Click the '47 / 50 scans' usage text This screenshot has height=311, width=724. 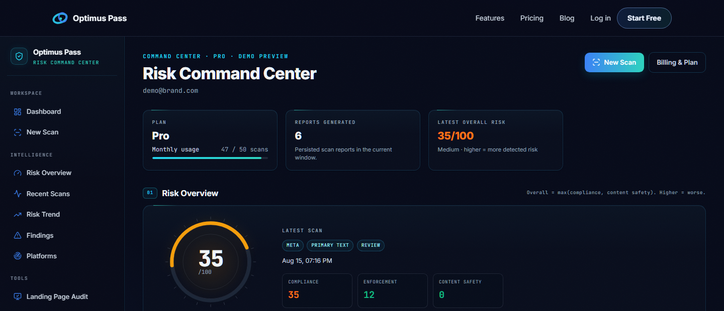pos(245,149)
